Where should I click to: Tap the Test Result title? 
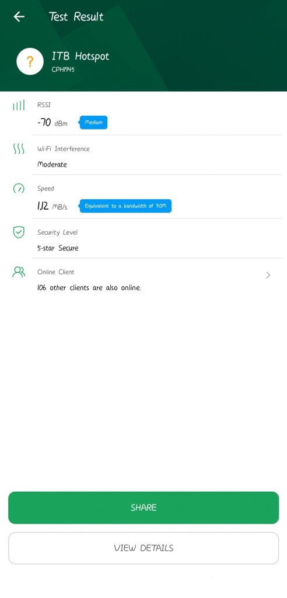click(x=76, y=17)
